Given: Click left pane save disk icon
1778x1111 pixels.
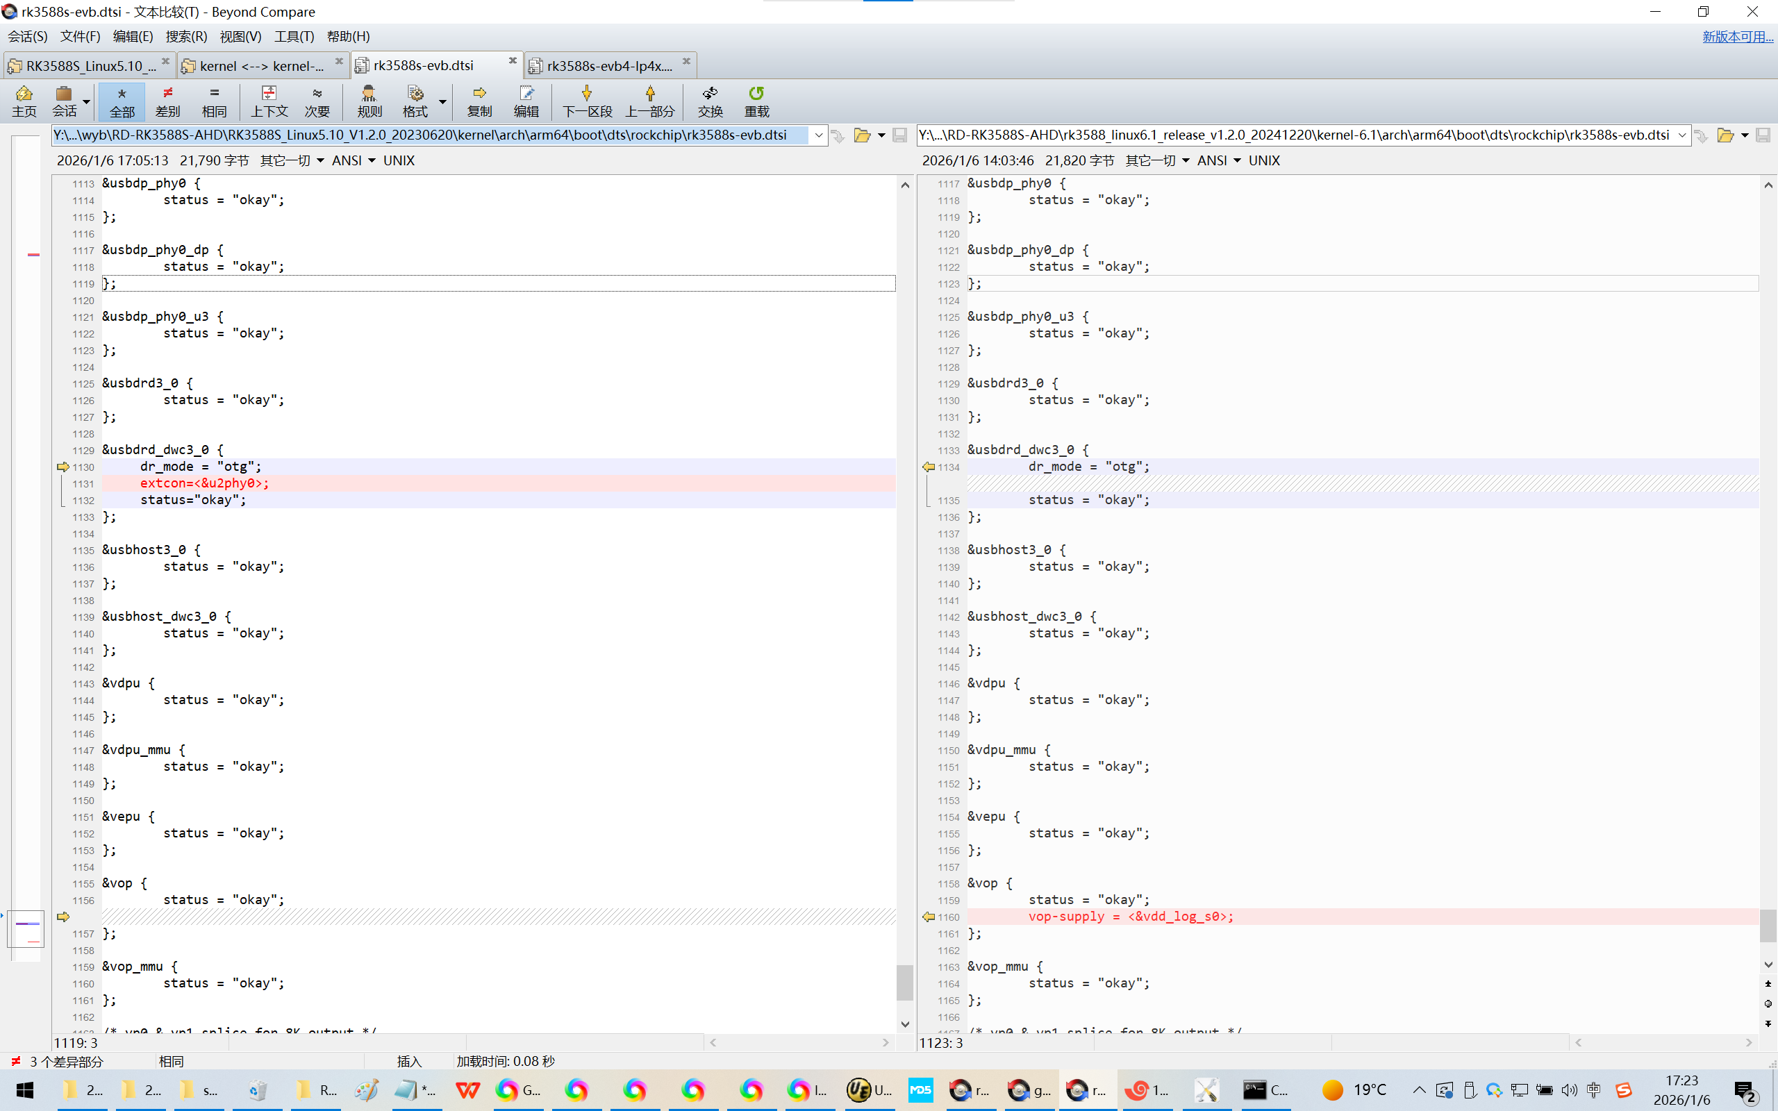Looking at the screenshot, I should (x=899, y=135).
